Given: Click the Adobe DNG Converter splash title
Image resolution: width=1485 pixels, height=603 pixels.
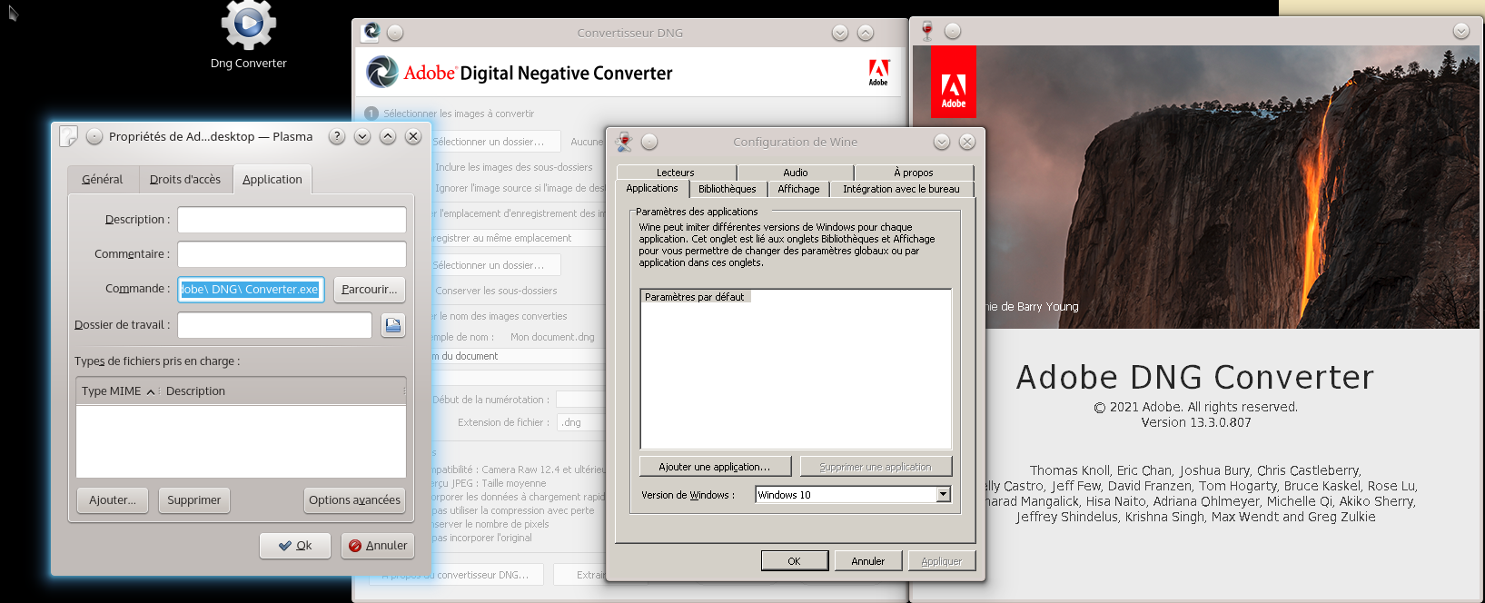Looking at the screenshot, I should (1195, 377).
